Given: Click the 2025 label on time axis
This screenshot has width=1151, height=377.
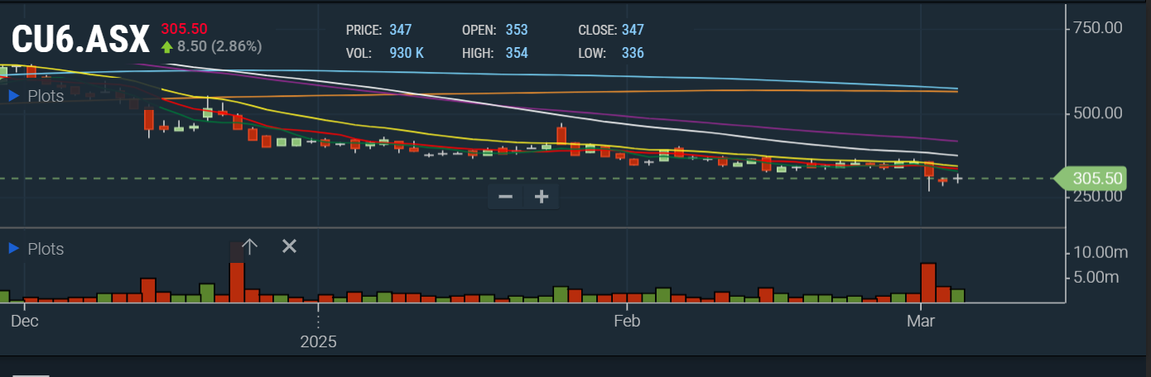Looking at the screenshot, I should coord(318,341).
